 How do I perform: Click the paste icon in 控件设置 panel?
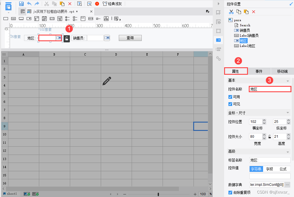click(x=246, y=12)
